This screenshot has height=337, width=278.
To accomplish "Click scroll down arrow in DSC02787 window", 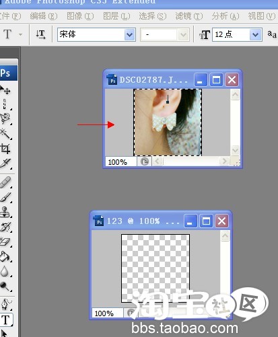I will pos(235,150).
